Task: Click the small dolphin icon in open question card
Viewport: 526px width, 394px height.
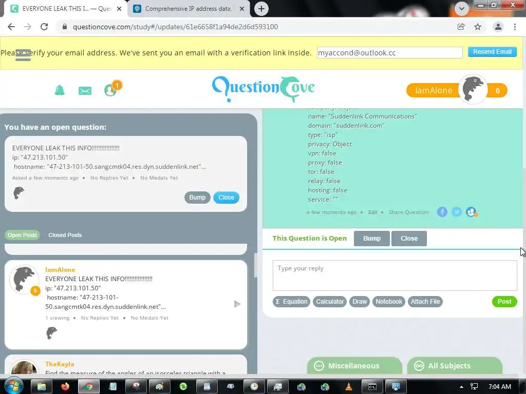Action: pyautogui.click(x=19, y=193)
